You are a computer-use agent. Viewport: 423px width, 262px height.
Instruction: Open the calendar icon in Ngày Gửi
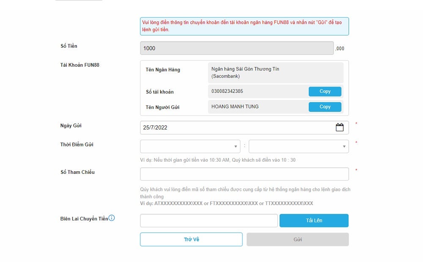[x=339, y=127]
